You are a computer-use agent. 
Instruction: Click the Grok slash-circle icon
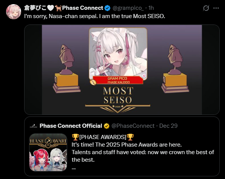206,8
